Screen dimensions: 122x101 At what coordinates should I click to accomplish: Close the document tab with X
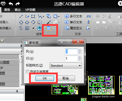click(x=2, y=40)
